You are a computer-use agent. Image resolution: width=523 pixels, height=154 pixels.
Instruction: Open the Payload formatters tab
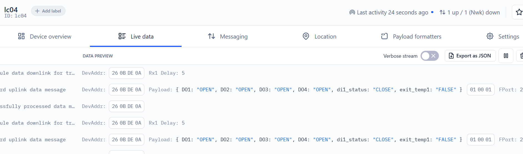tap(411, 36)
